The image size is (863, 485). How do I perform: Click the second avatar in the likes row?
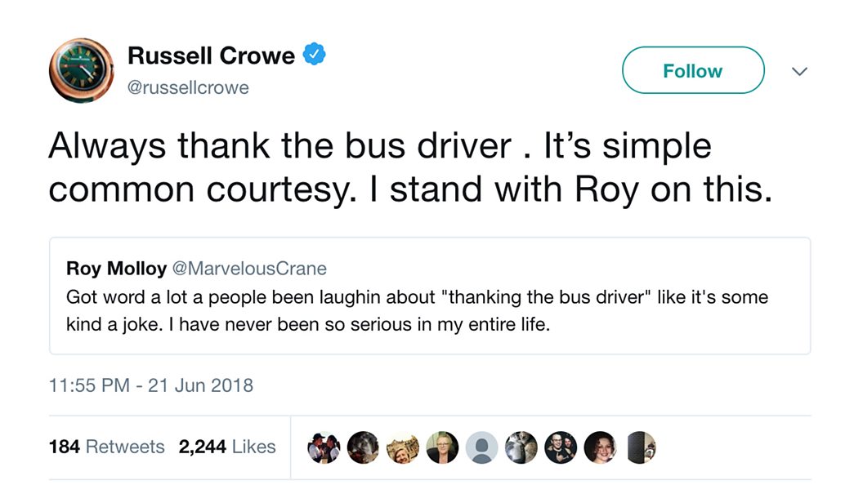tap(364, 447)
